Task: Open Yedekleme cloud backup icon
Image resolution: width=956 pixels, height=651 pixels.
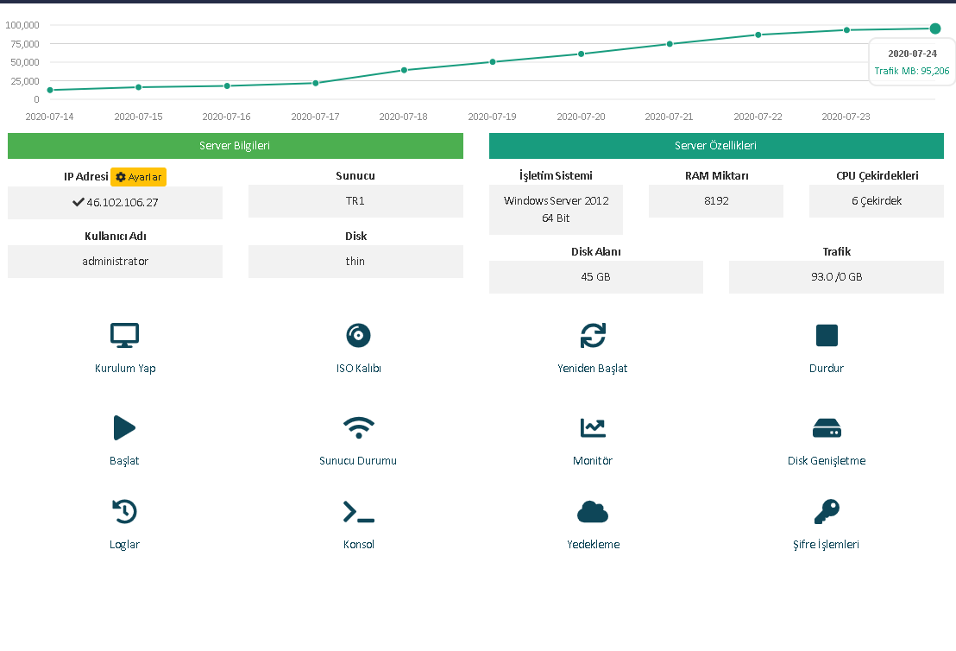Action: click(593, 511)
